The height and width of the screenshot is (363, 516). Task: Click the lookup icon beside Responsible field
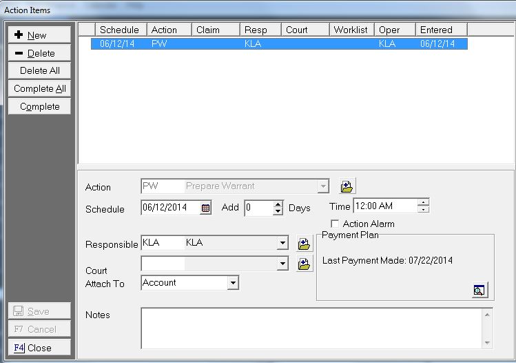click(304, 244)
